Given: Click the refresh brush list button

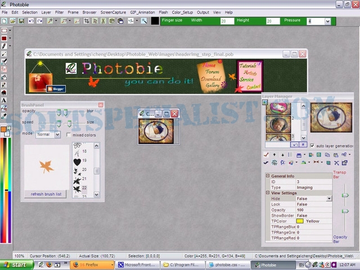Looking at the screenshot, I should tap(46, 194).
